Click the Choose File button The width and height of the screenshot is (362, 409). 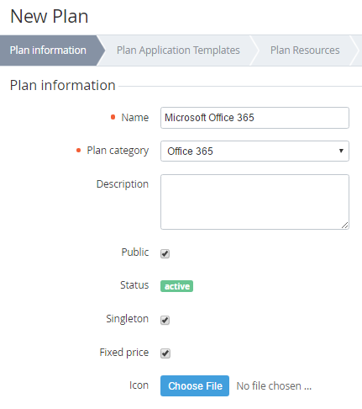pos(195,386)
